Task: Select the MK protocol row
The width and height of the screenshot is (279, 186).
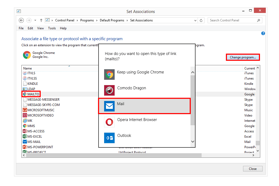Action: tap(30, 121)
